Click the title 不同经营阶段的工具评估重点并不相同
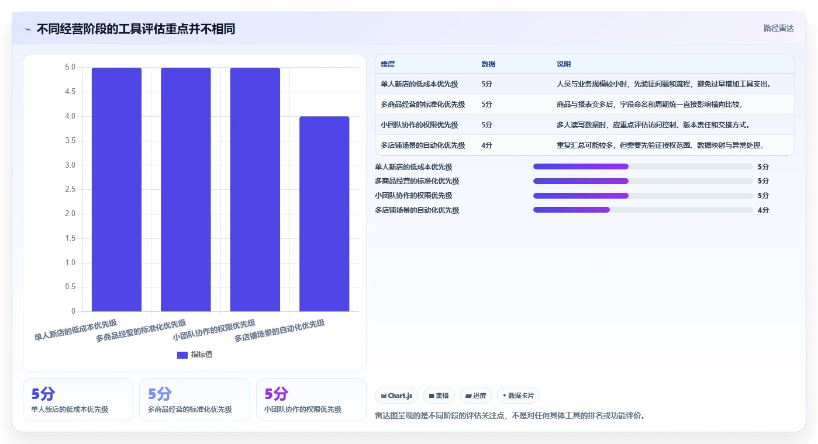Screen dimensions: 818x444 point(136,29)
